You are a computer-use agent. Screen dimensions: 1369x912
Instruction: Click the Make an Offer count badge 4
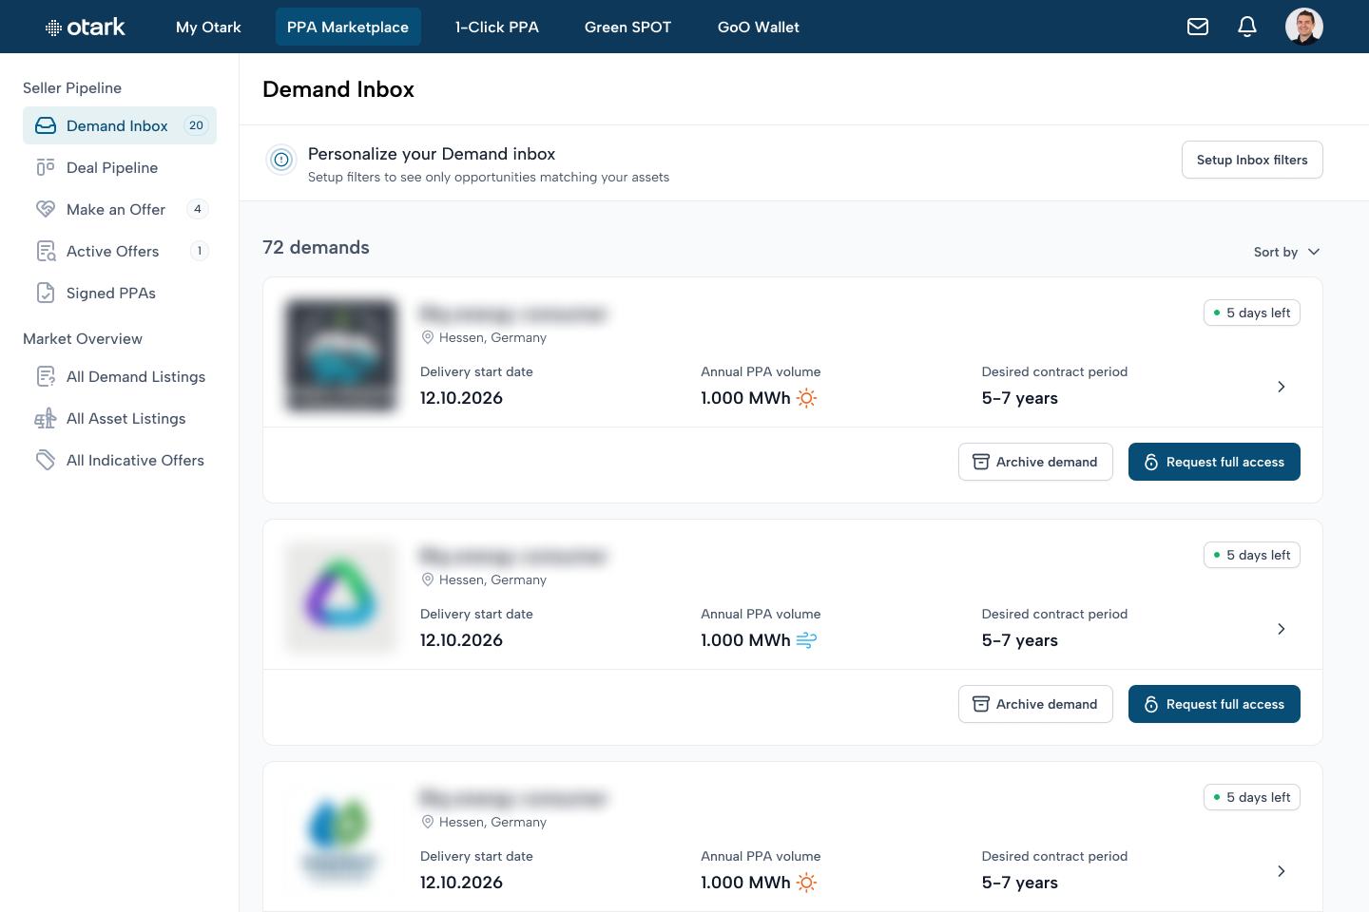tap(198, 209)
